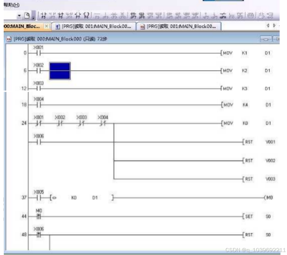Insert closed branch contact with sF6 tool
This screenshot has width=287, height=255.
point(69,15)
